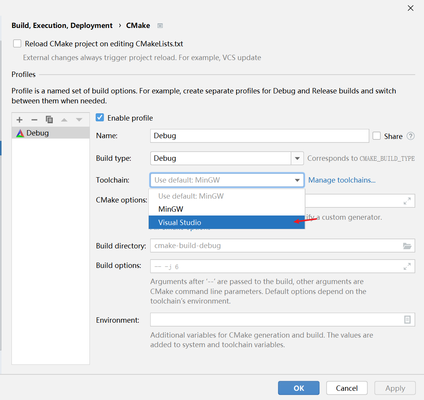This screenshot has height=400, width=424.
Task: Click the Build directory field
Action: [x=283, y=246]
